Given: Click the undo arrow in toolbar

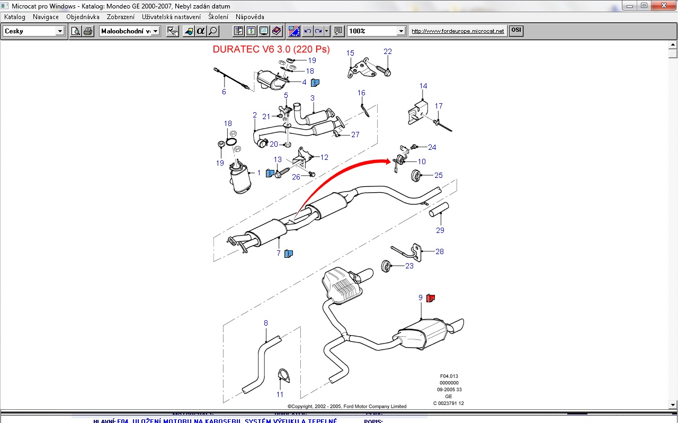Looking at the screenshot, I should pyautogui.click(x=308, y=31).
